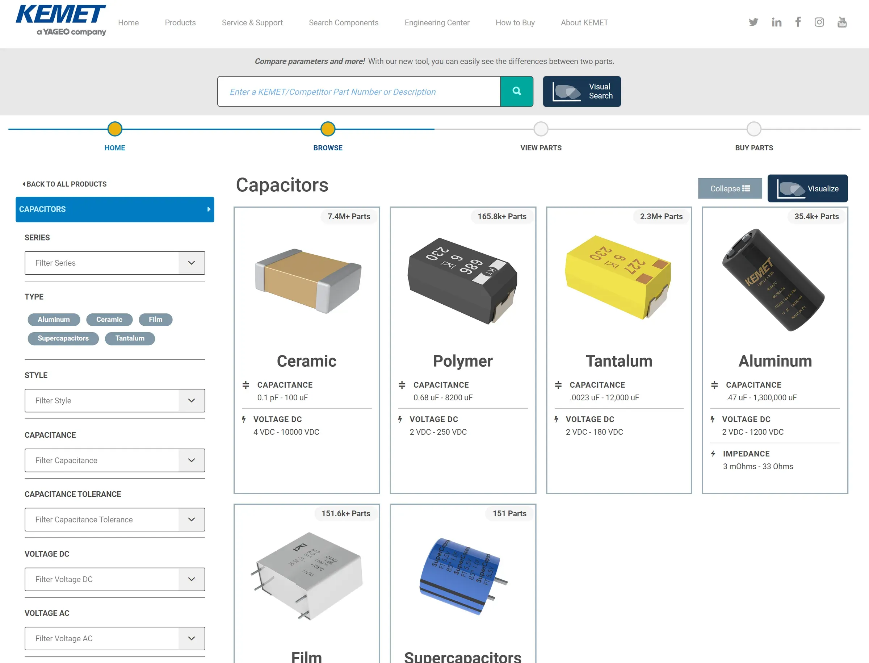Click the VIEW PARTS progress step marker
This screenshot has width=869, height=663.
coord(541,129)
